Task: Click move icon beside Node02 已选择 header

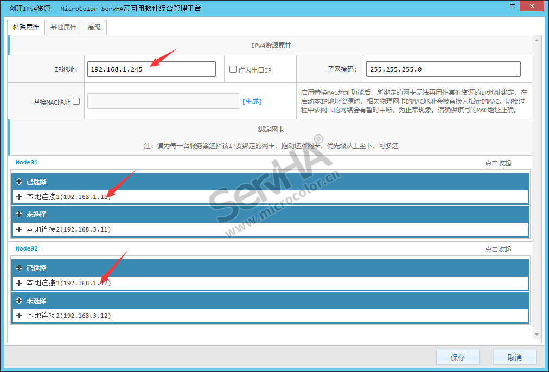Action: [19, 268]
